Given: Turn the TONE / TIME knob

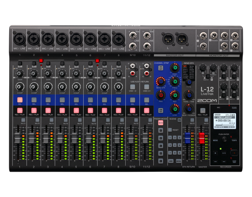Looking at the screenshot, I should 189,95.
